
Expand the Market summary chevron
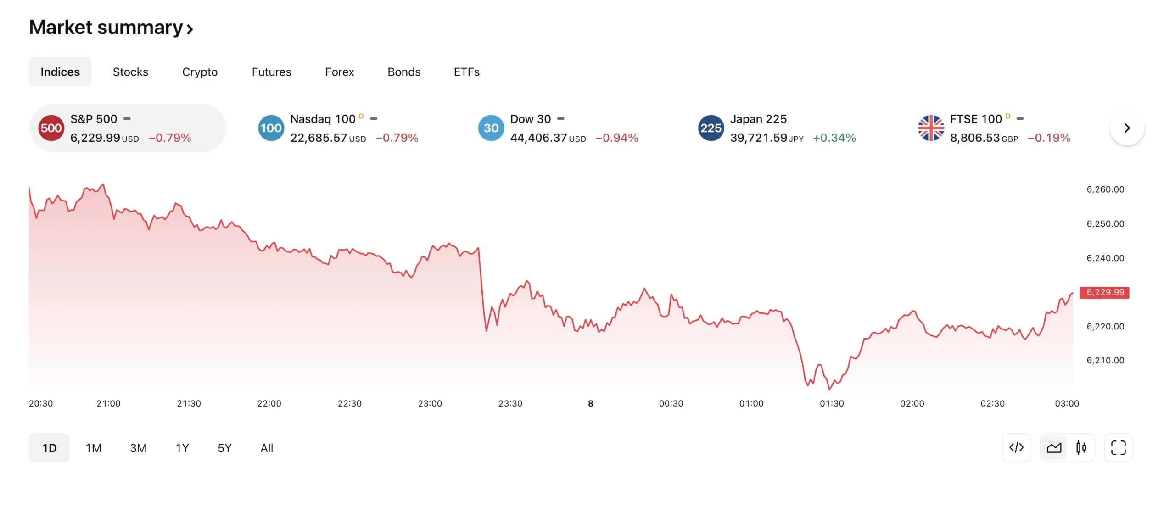[x=190, y=29]
